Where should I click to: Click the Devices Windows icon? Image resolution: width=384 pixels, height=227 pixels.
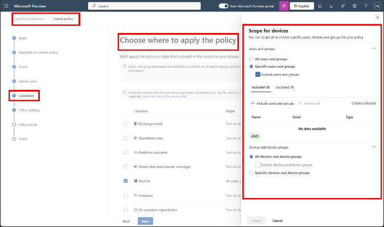coord(135,181)
